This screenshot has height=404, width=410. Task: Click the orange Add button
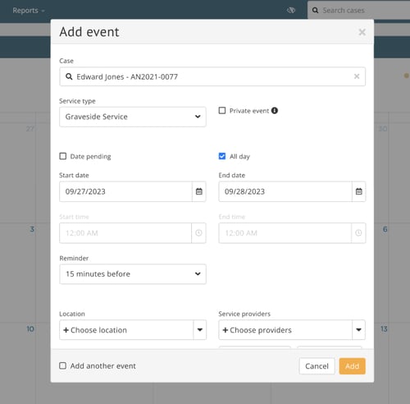pos(352,366)
